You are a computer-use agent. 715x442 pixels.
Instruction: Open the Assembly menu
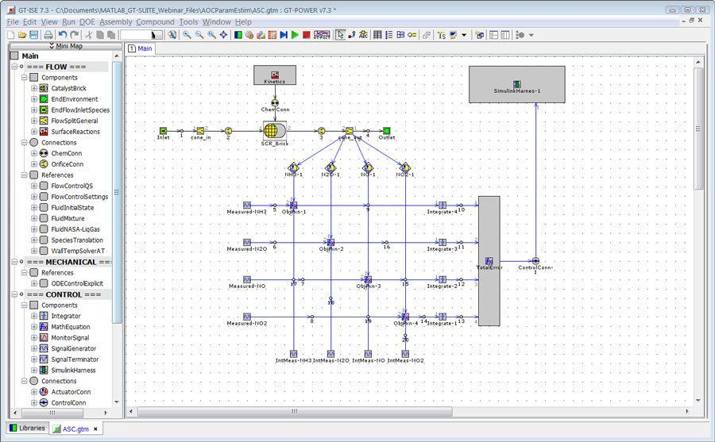[x=116, y=22]
